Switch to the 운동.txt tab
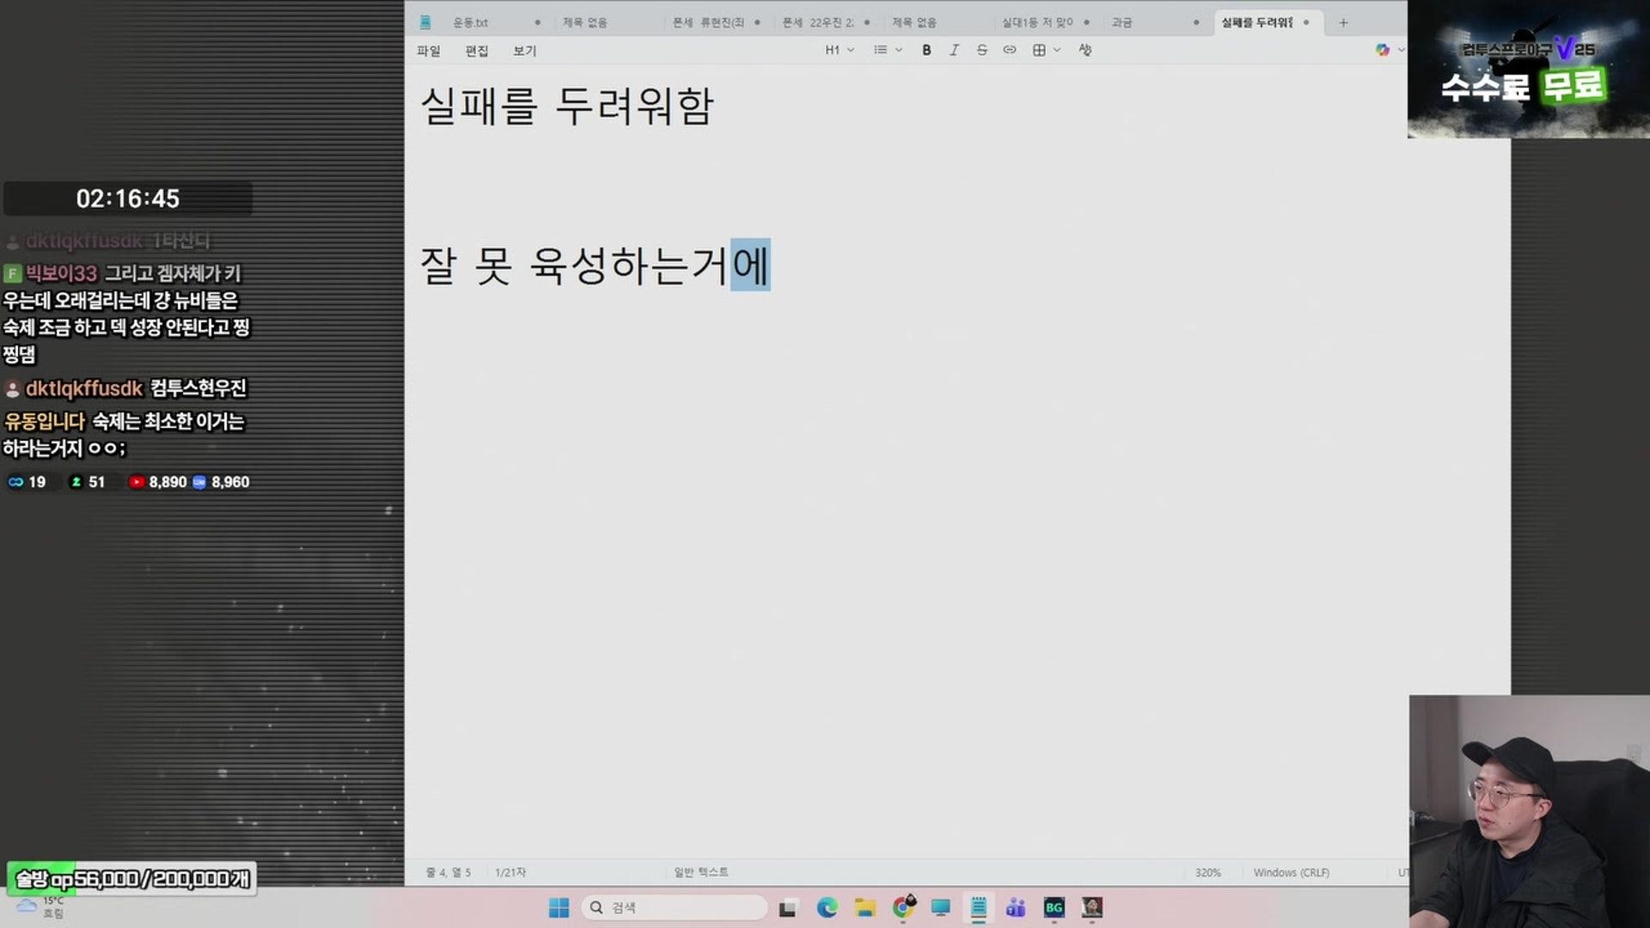This screenshot has height=928, width=1650. click(473, 21)
